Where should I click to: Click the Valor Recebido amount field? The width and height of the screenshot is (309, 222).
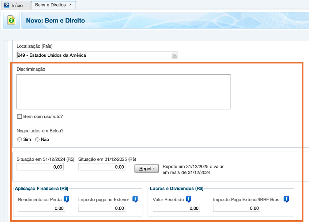coord(176,208)
